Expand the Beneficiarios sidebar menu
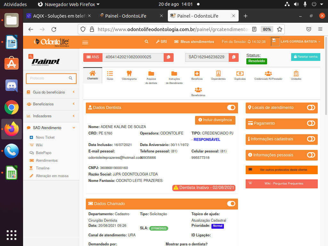 (51, 104)
